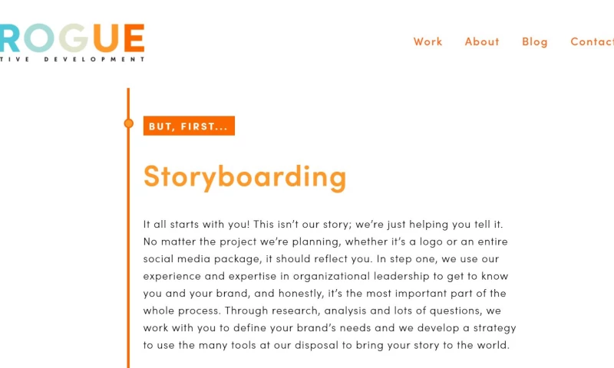Click the orange letter U in logo
Screen dimensions: 614x368
point(106,38)
